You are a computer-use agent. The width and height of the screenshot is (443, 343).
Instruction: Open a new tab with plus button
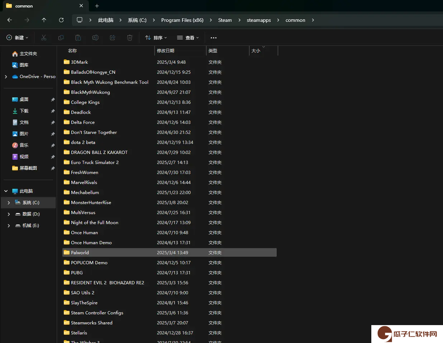click(97, 6)
